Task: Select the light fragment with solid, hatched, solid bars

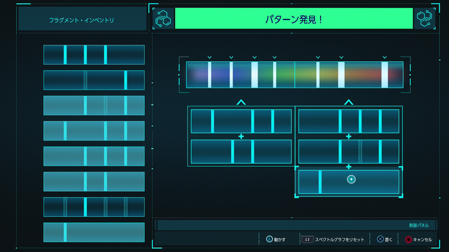Action: click(x=94, y=105)
